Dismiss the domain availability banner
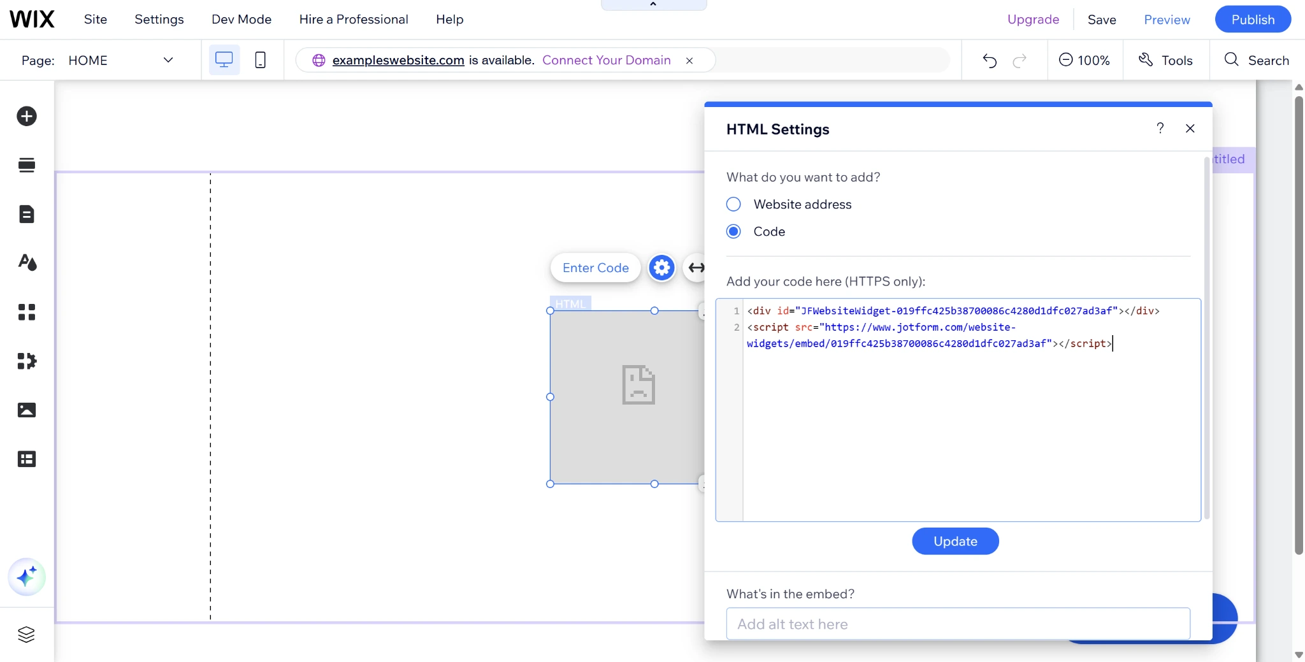Viewport: 1305px width, 662px height. 689,61
